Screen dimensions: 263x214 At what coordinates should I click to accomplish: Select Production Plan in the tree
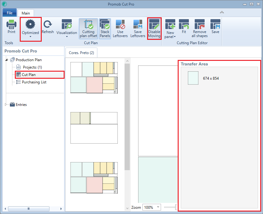[29, 60]
